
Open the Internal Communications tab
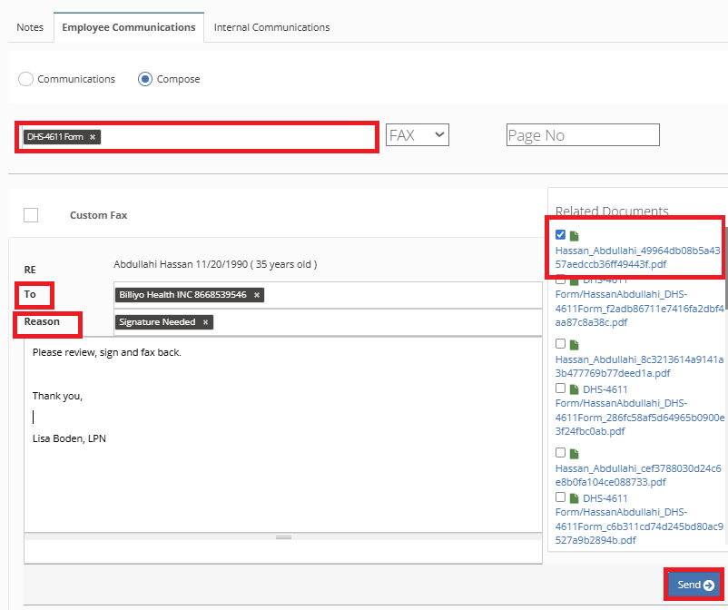(271, 27)
